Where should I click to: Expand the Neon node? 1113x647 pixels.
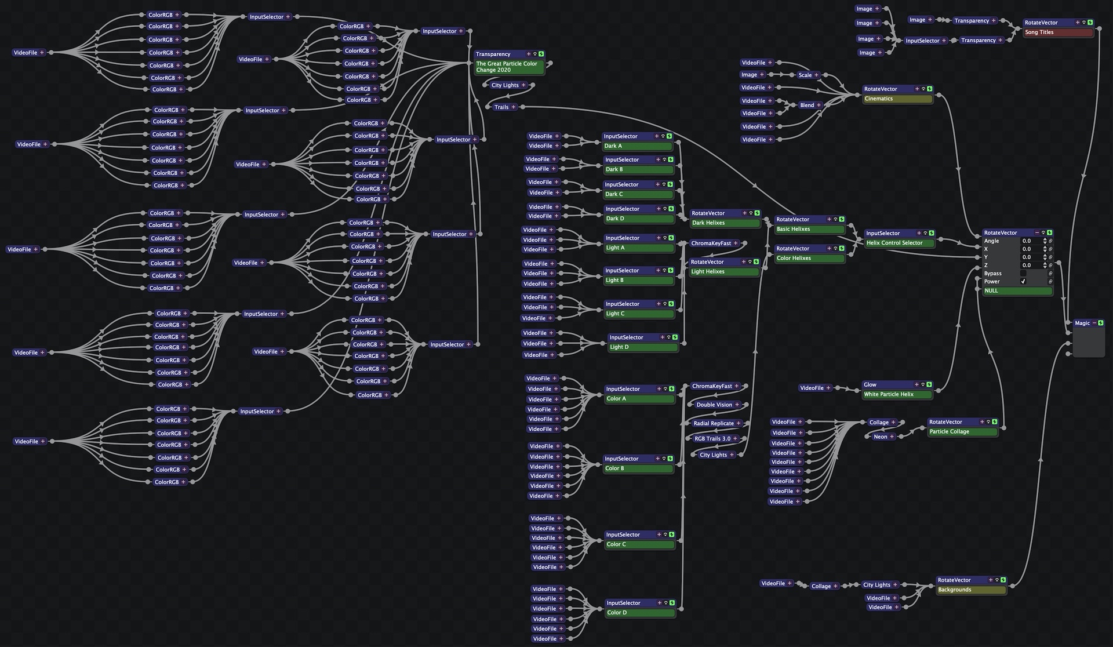pyautogui.click(x=892, y=437)
